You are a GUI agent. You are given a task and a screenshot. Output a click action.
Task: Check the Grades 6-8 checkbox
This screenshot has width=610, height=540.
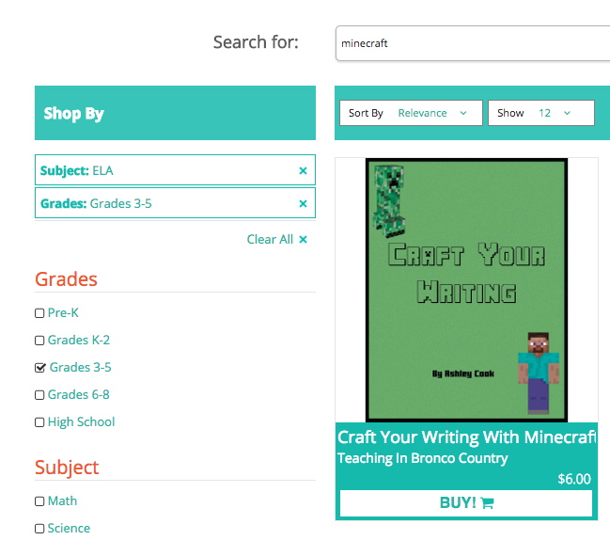click(39, 395)
